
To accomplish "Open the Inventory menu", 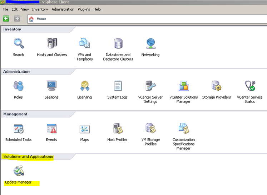I will [40, 9].
